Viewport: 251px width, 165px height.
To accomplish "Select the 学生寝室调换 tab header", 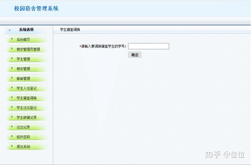I will click(70, 29).
